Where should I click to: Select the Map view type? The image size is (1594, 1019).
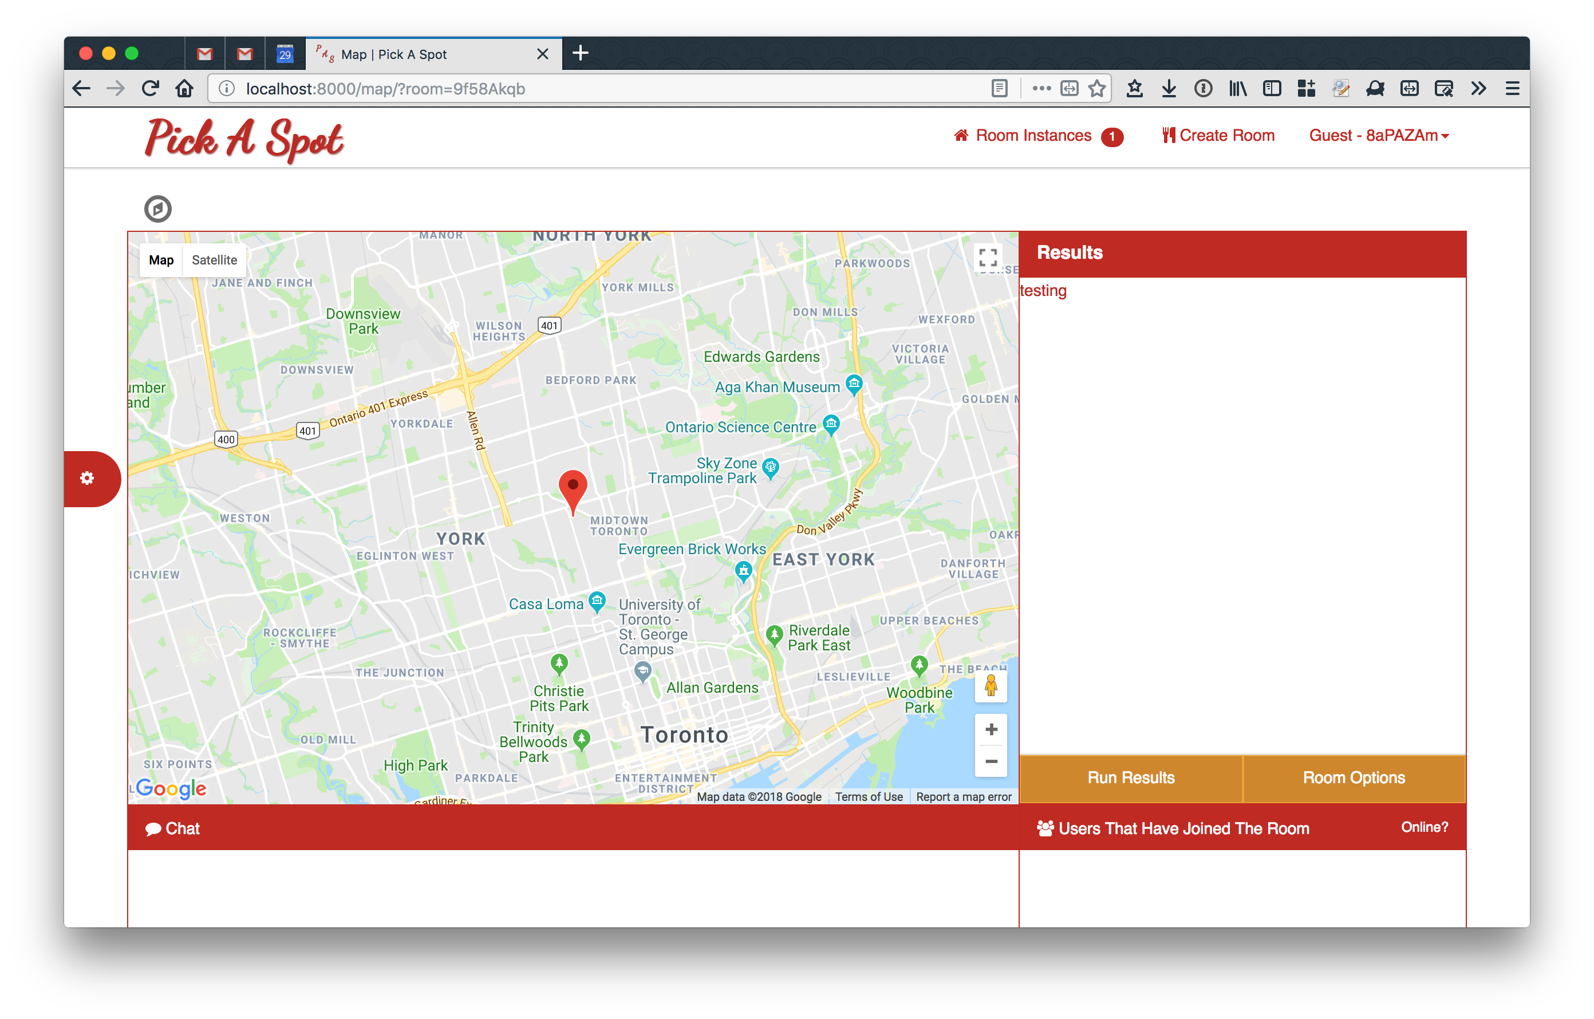click(161, 260)
